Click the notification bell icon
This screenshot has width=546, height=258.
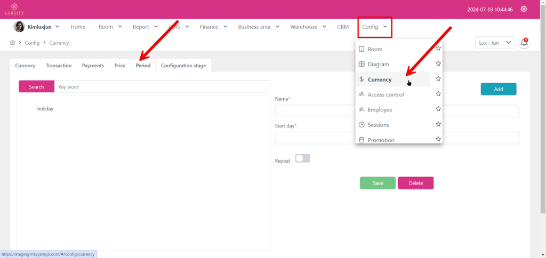click(x=524, y=43)
